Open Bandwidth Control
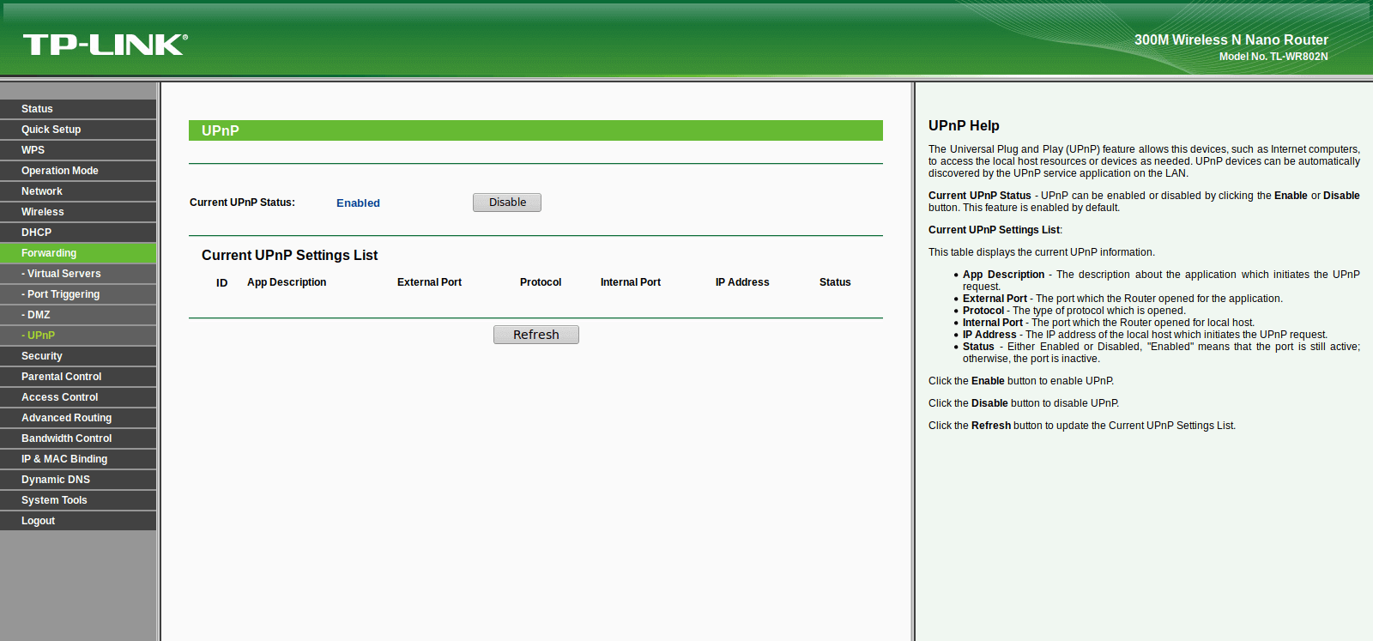This screenshot has width=1373, height=641. coord(78,438)
